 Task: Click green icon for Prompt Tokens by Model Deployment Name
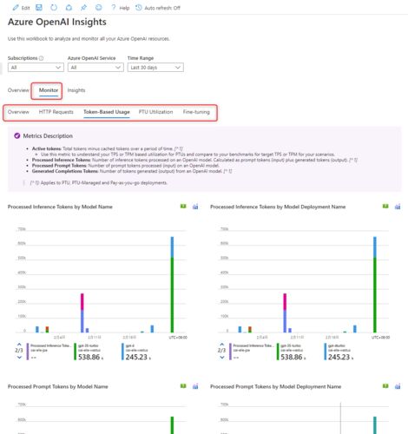[x=385, y=386]
